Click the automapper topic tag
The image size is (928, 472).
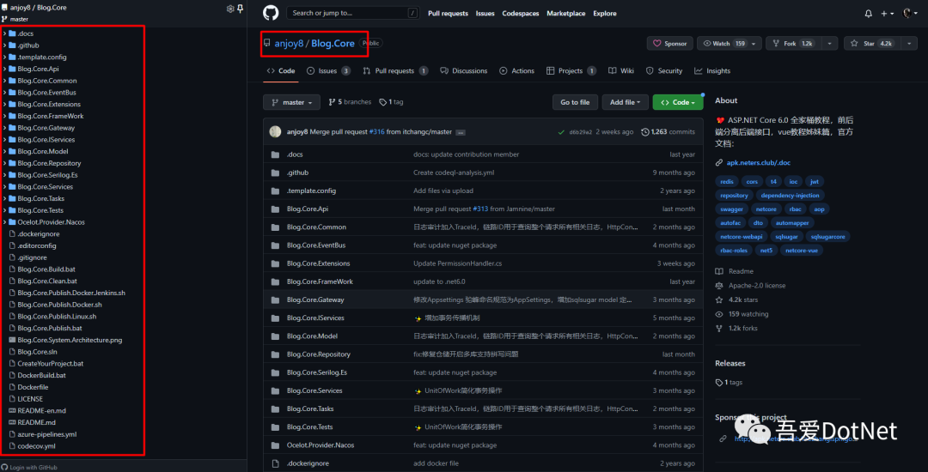pos(791,223)
